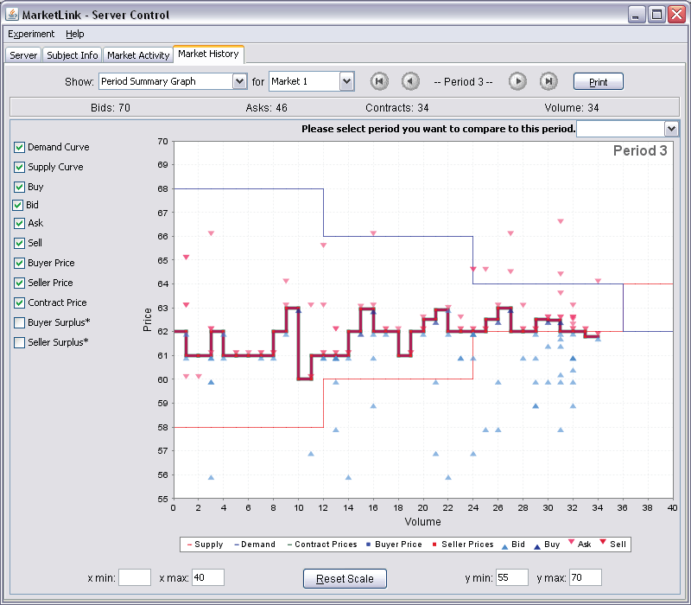Toggle the Sell checkbox
The image size is (691, 605).
[19, 243]
